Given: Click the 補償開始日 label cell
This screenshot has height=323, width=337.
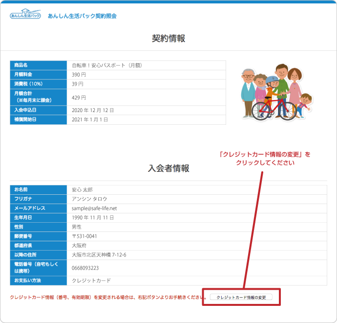Looking at the screenshot, I should pyautogui.click(x=39, y=119).
